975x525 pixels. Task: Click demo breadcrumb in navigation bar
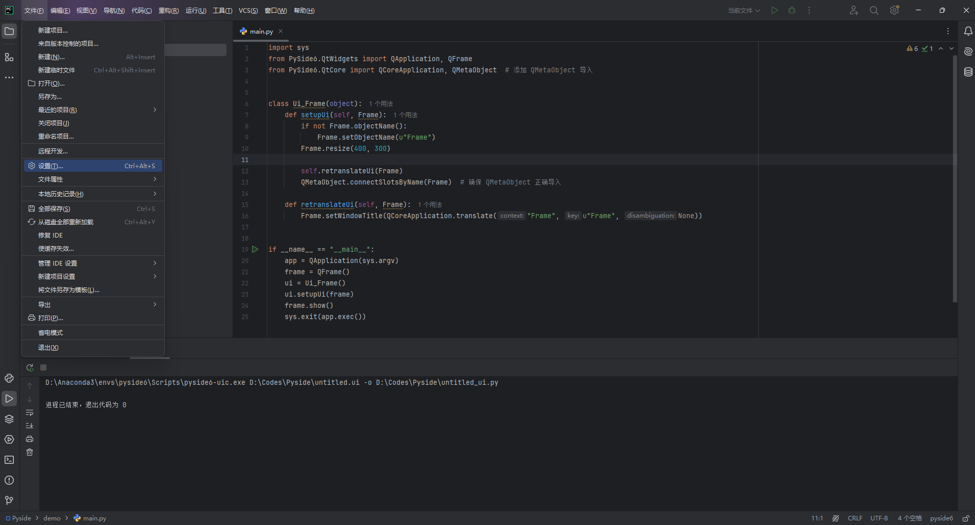(x=52, y=518)
